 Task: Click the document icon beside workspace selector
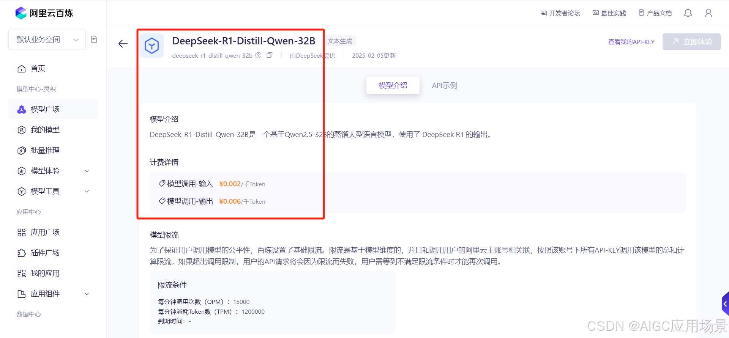click(94, 39)
